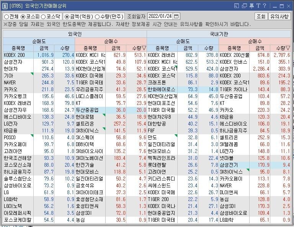
Task: Select 현대차 row in foreign net-sell
Action: pyautogui.click(x=39, y=69)
